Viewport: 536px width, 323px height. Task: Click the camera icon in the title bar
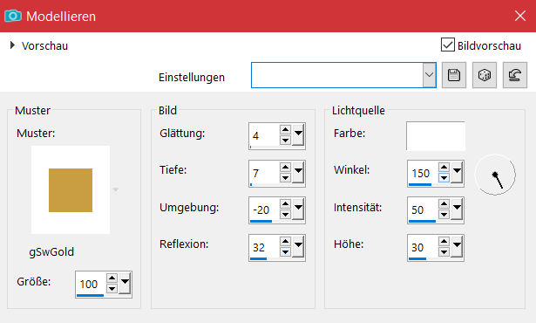point(13,16)
